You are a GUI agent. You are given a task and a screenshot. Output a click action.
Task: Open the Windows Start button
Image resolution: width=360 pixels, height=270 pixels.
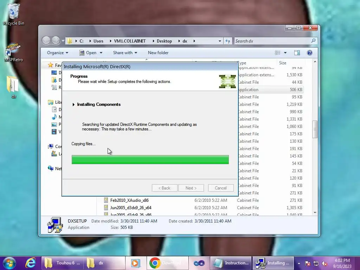click(x=9, y=263)
